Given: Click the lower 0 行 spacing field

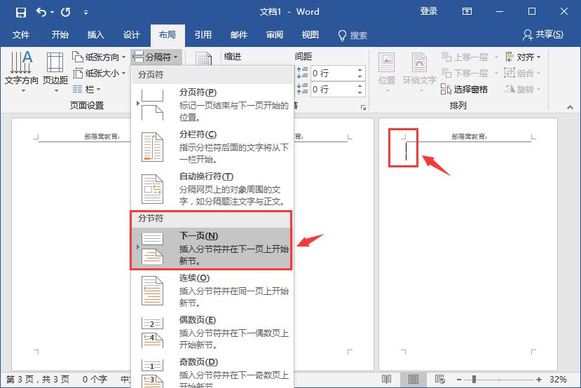Looking at the screenshot, I should pos(333,89).
